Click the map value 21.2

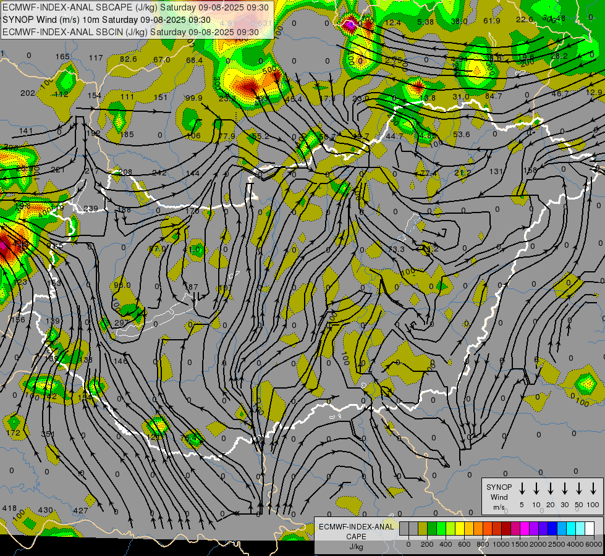(x=462, y=172)
